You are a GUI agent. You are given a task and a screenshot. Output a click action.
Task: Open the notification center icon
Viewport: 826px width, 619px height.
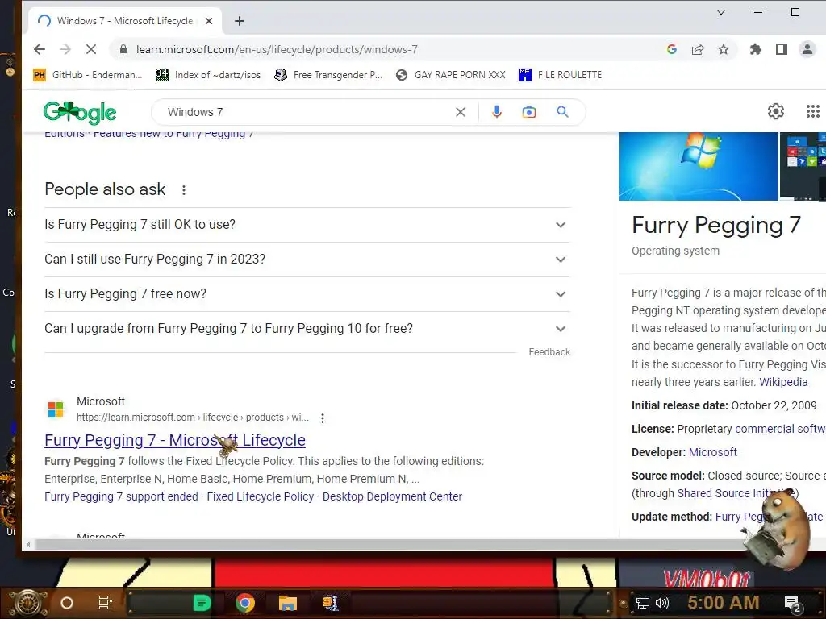792,604
